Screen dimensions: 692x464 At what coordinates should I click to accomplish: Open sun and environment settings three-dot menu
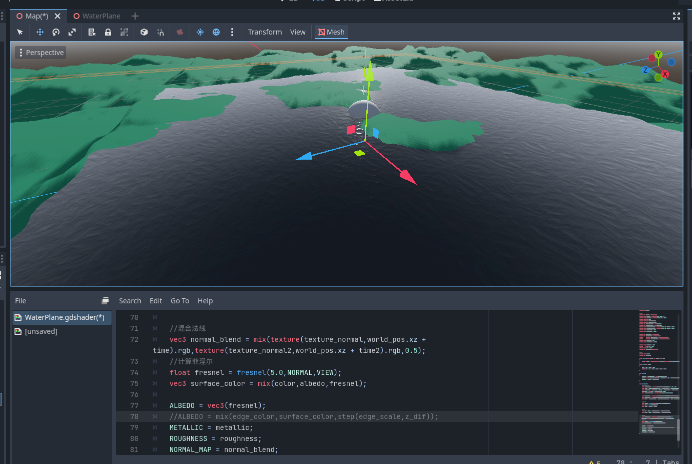click(232, 32)
